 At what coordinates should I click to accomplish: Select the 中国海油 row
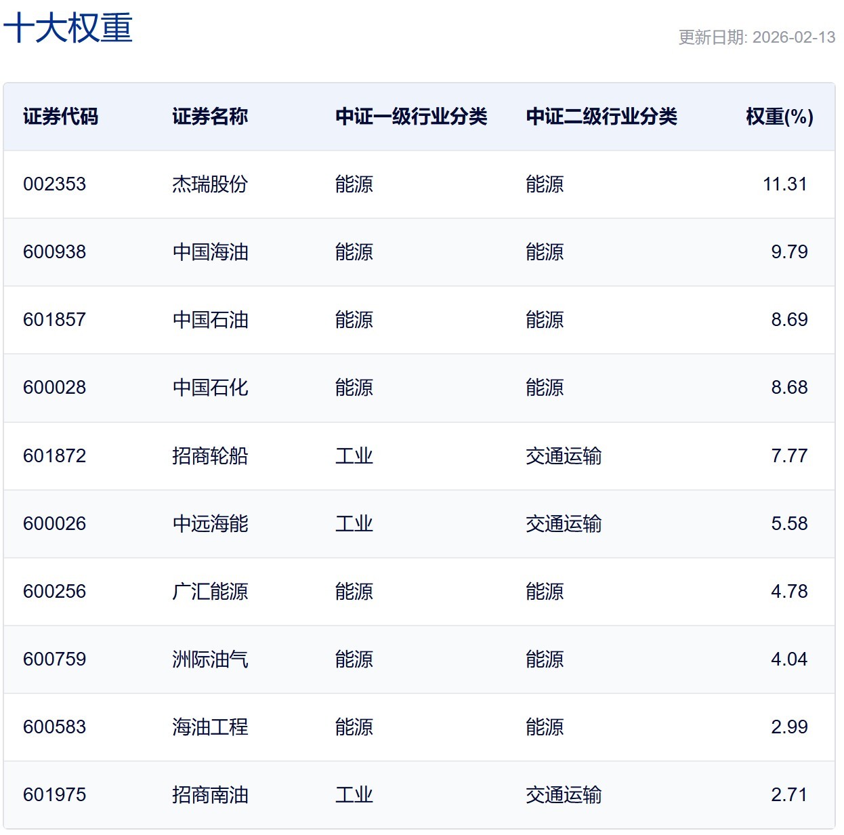point(210,251)
